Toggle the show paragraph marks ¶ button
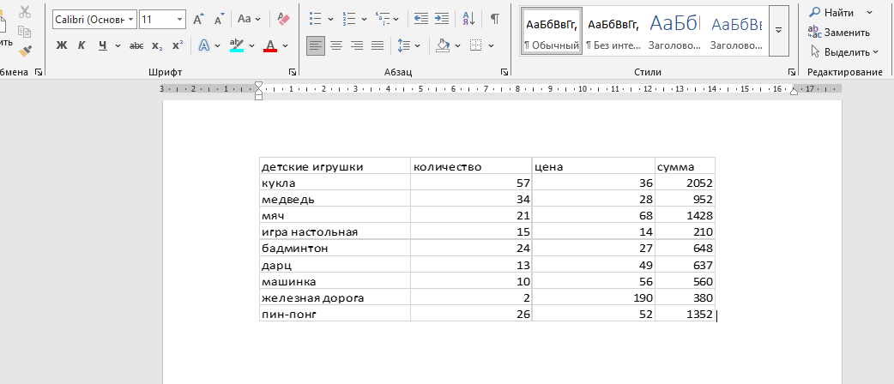Viewport: 894px width, 384px height. [x=495, y=18]
